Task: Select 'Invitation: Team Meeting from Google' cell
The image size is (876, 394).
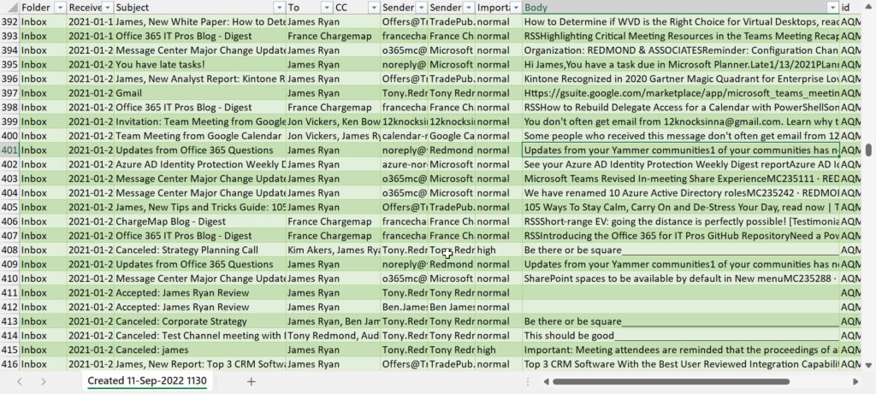Action: [x=200, y=121]
